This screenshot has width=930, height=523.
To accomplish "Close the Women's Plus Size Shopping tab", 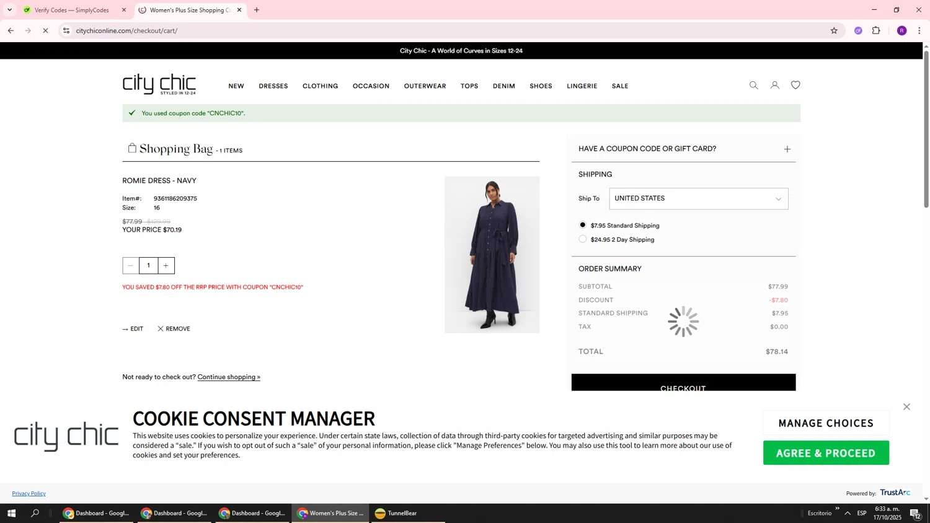I will pyautogui.click(x=239, y=10).
